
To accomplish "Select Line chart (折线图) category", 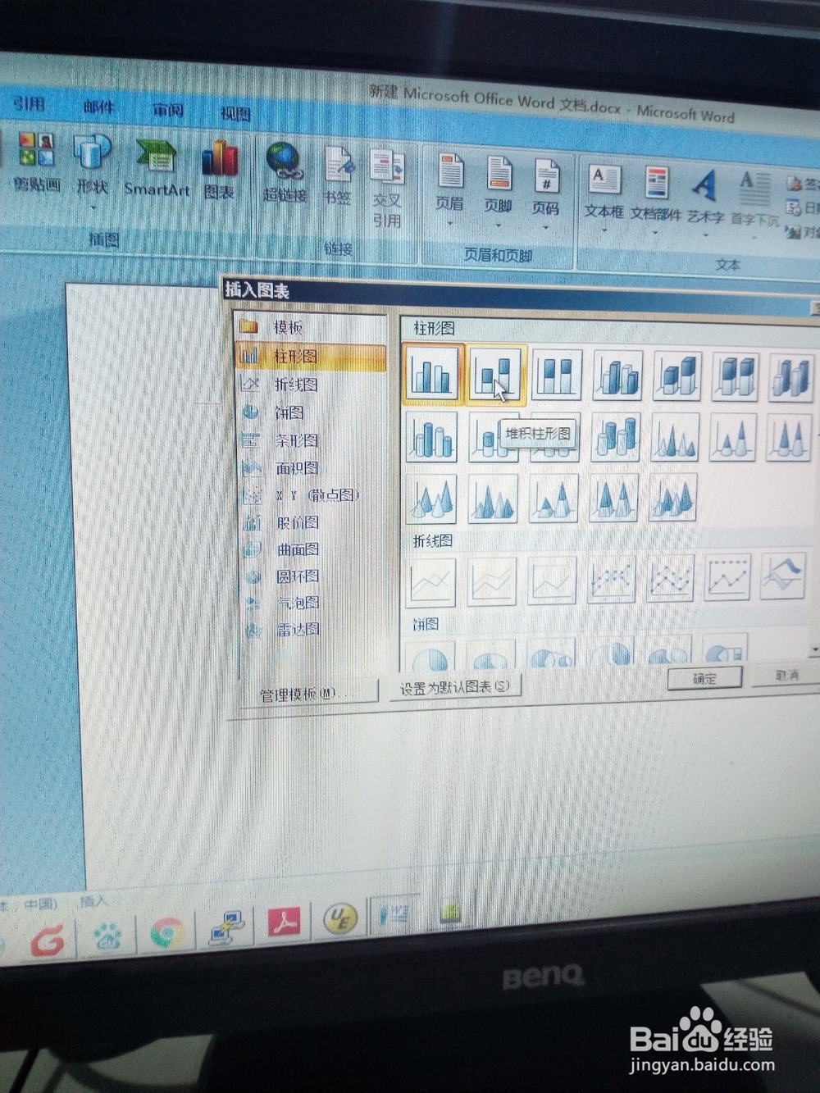I will [311, 384].
